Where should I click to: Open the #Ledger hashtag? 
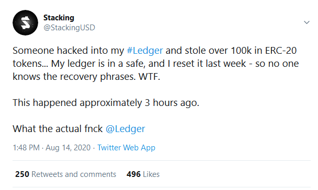(x=145, y=51)
